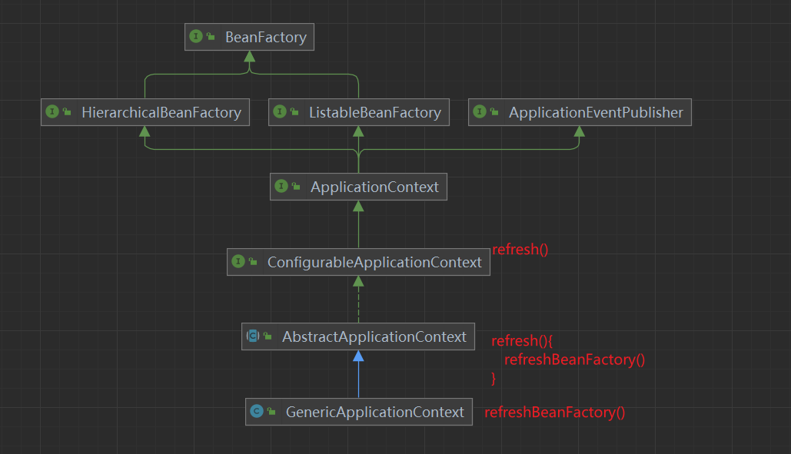
Task: Click the public lock icon on GenericApplicationContext
Action: pyautogui.click(x=271, y=412)
